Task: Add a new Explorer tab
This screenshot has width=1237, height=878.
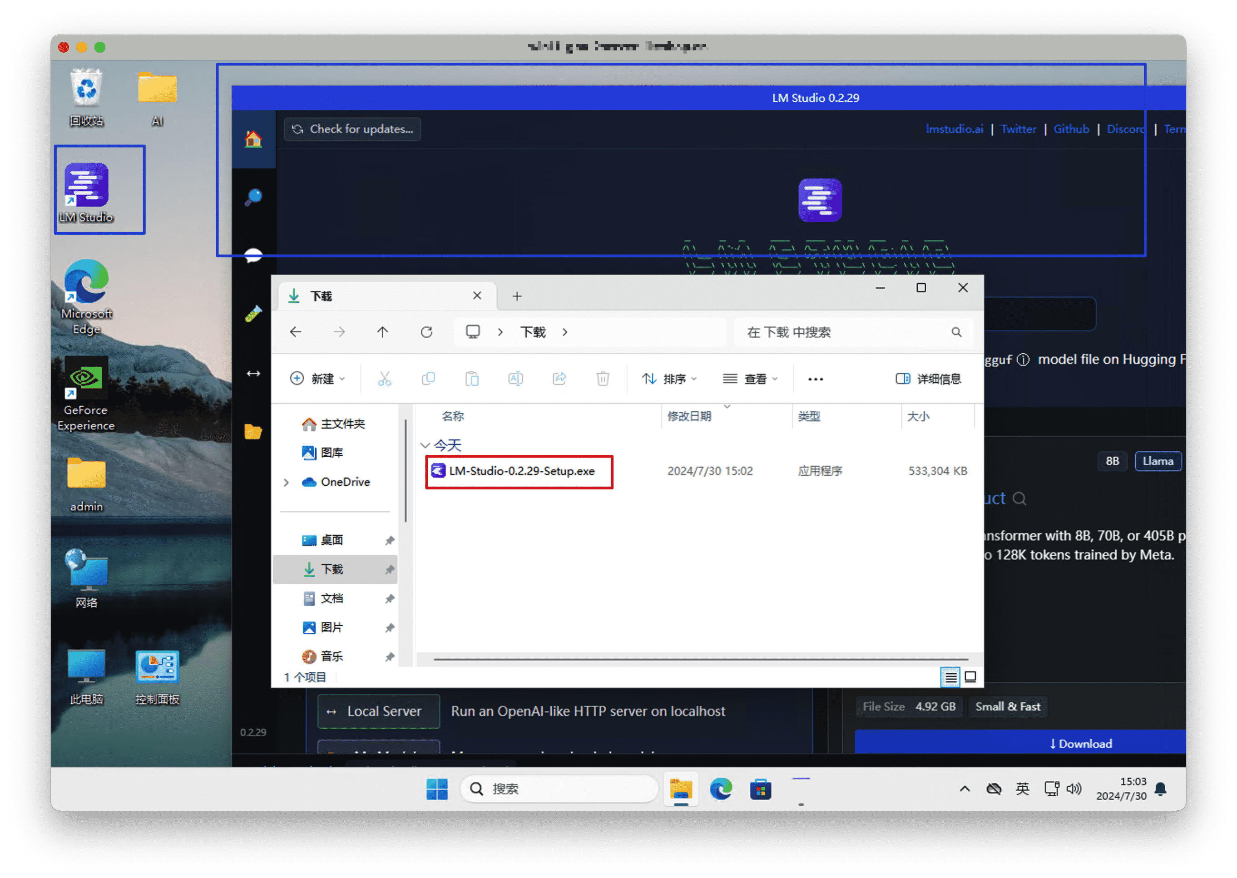Action: pos(517,296)
